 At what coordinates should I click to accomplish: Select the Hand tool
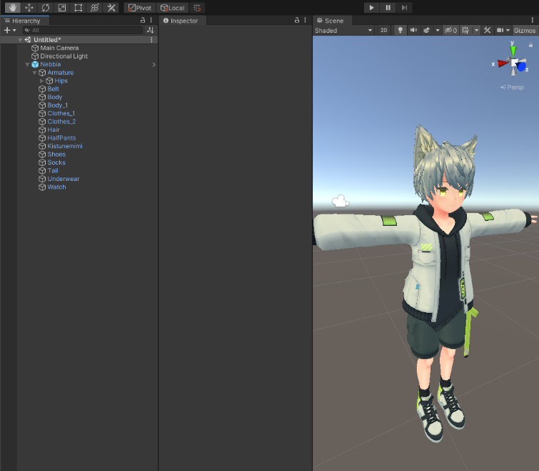[x=13, y=8]
